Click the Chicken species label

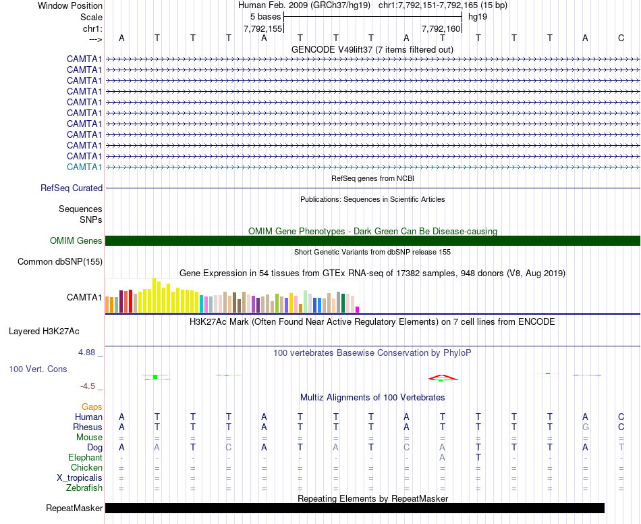pos(86,467)
